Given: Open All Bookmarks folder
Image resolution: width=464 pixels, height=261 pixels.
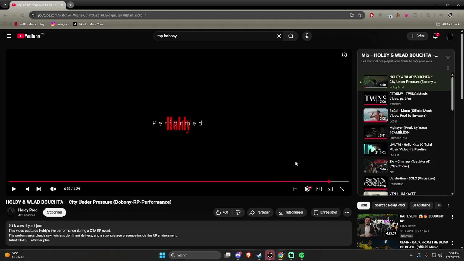Looking at the screenshot, I should pos(448,24).
